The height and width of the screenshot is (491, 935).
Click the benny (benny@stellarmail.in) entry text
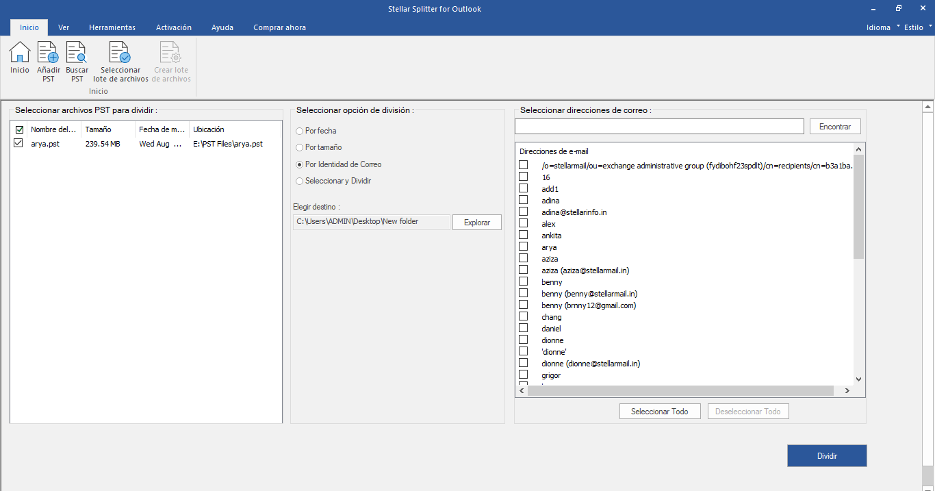click(x=589, y=294)
